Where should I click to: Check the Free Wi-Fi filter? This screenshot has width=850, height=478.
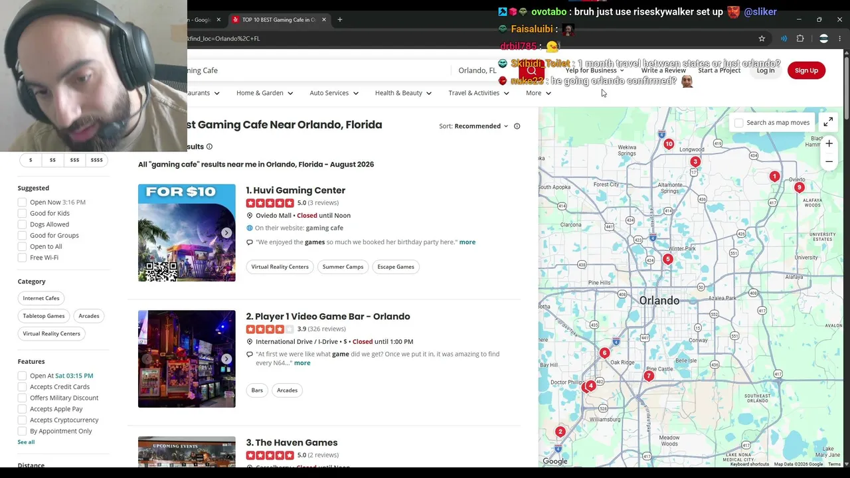coord(22,258)
